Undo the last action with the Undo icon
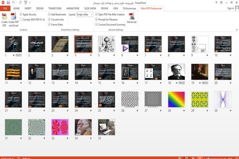The height and width of the screenshot is (159, 239). (x=14, y=3)
